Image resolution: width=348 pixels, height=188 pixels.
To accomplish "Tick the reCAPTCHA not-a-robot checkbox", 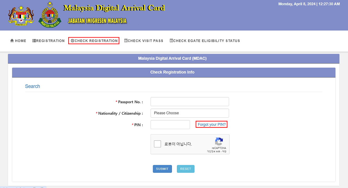I will tap(157, 144).
